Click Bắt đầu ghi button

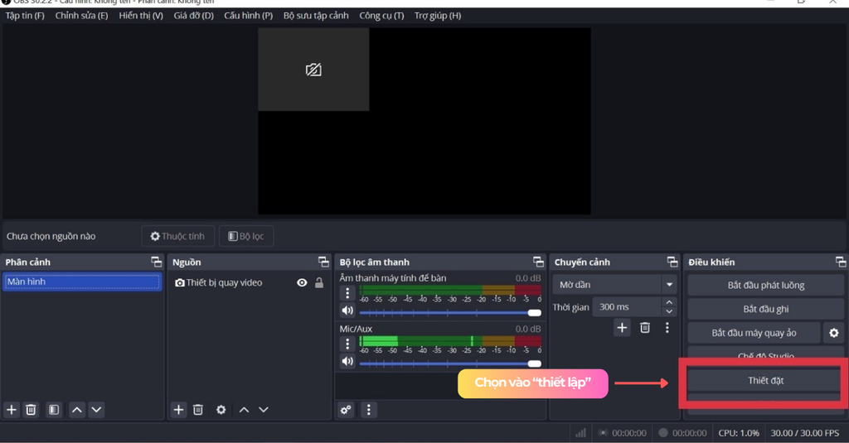[765, 309]
